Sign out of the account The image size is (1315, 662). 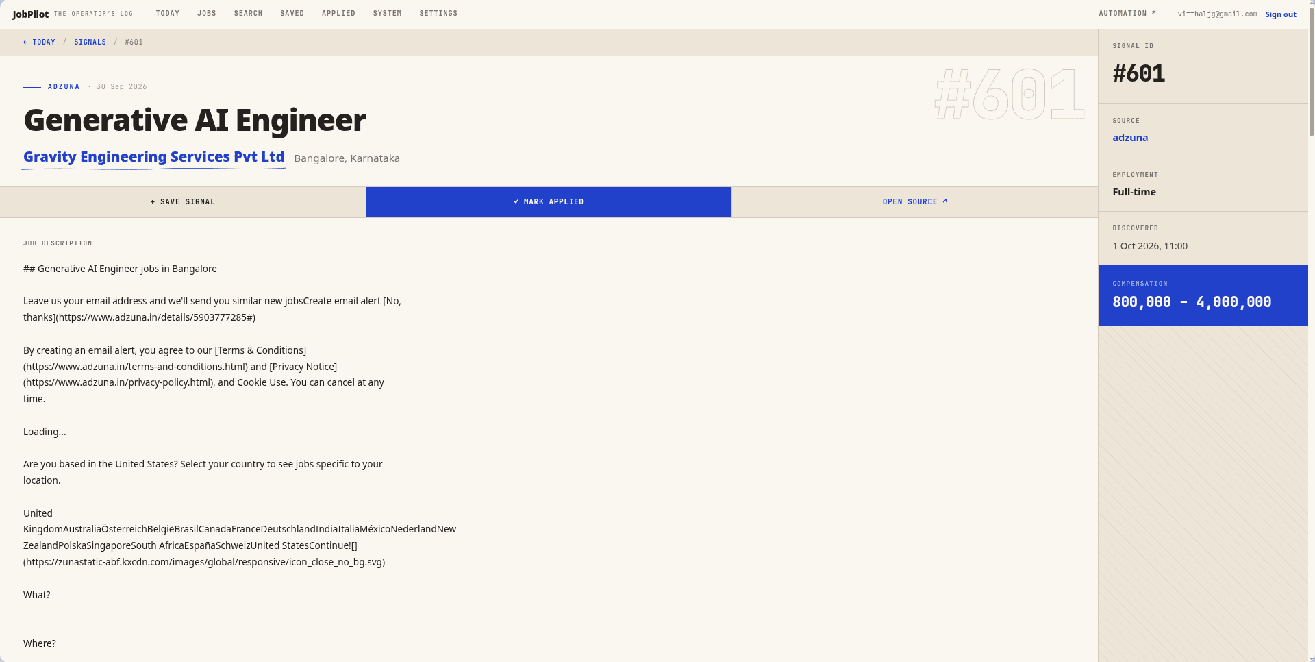[1281, 14]
